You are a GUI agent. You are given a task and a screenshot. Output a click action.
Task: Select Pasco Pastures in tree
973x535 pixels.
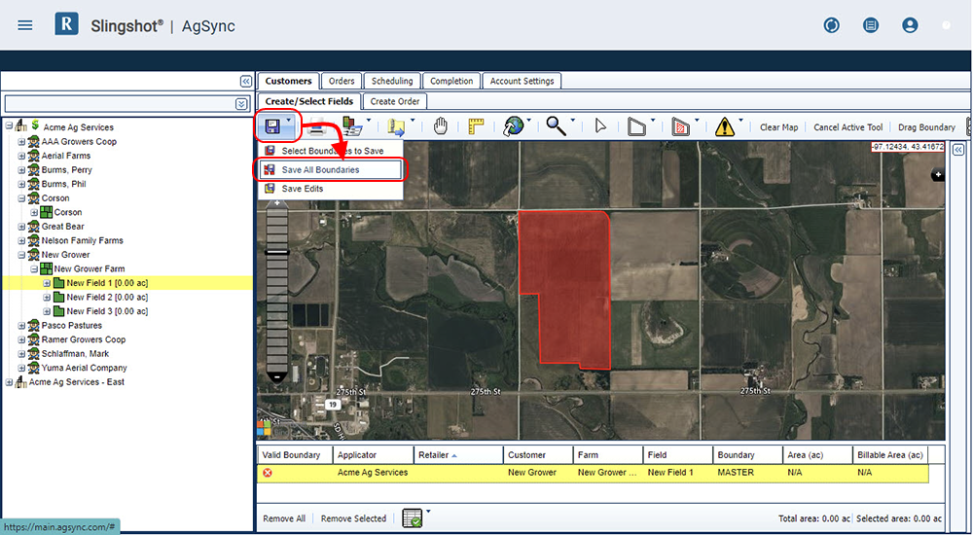pos(71,326)
